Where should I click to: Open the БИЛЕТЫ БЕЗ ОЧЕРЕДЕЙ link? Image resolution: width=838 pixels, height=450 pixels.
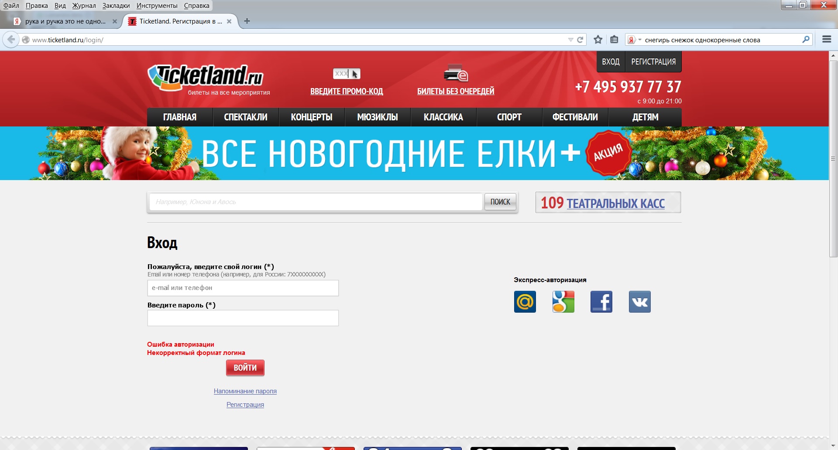[x=456, y=91]
